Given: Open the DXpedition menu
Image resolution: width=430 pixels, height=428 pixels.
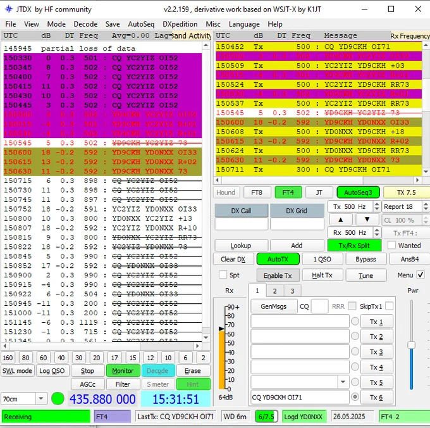Looking at the screenshot, I should [x=180, y=24].
